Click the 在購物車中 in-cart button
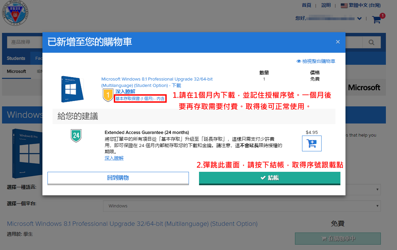The image size is (397, 250). pyautogui.click(x=338, y=238)
